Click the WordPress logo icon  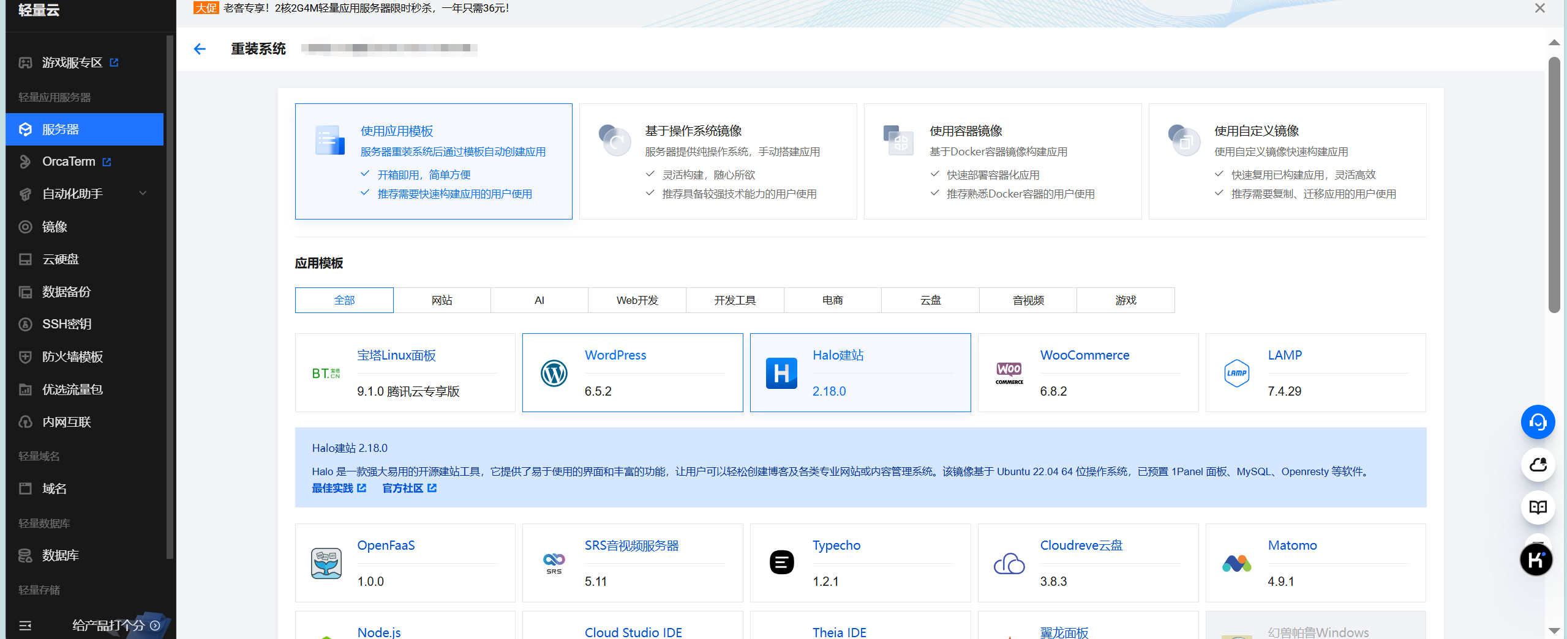[554, 373]
